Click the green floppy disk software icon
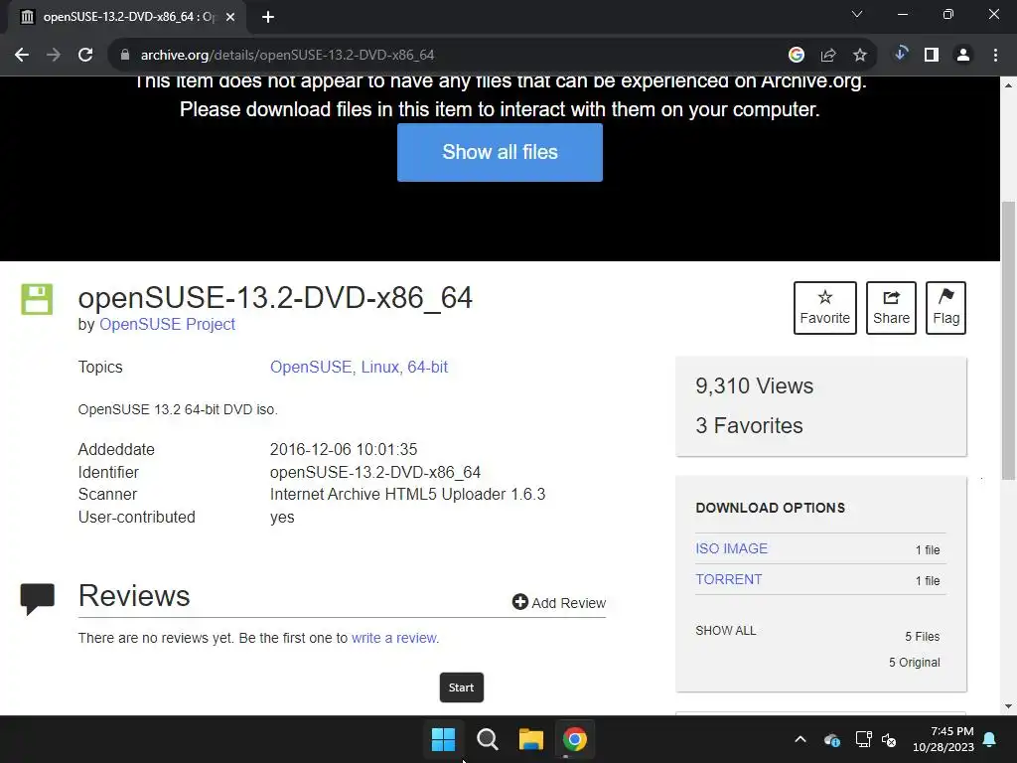The height and width of the screenshot is (763, 1017). [x=37, y=299]
